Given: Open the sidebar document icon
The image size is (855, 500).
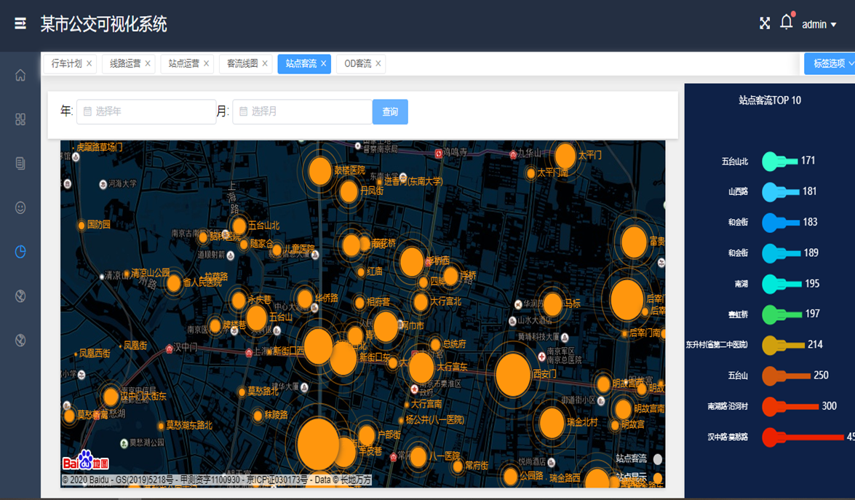Looking at the screenshot, I should 20,163.
